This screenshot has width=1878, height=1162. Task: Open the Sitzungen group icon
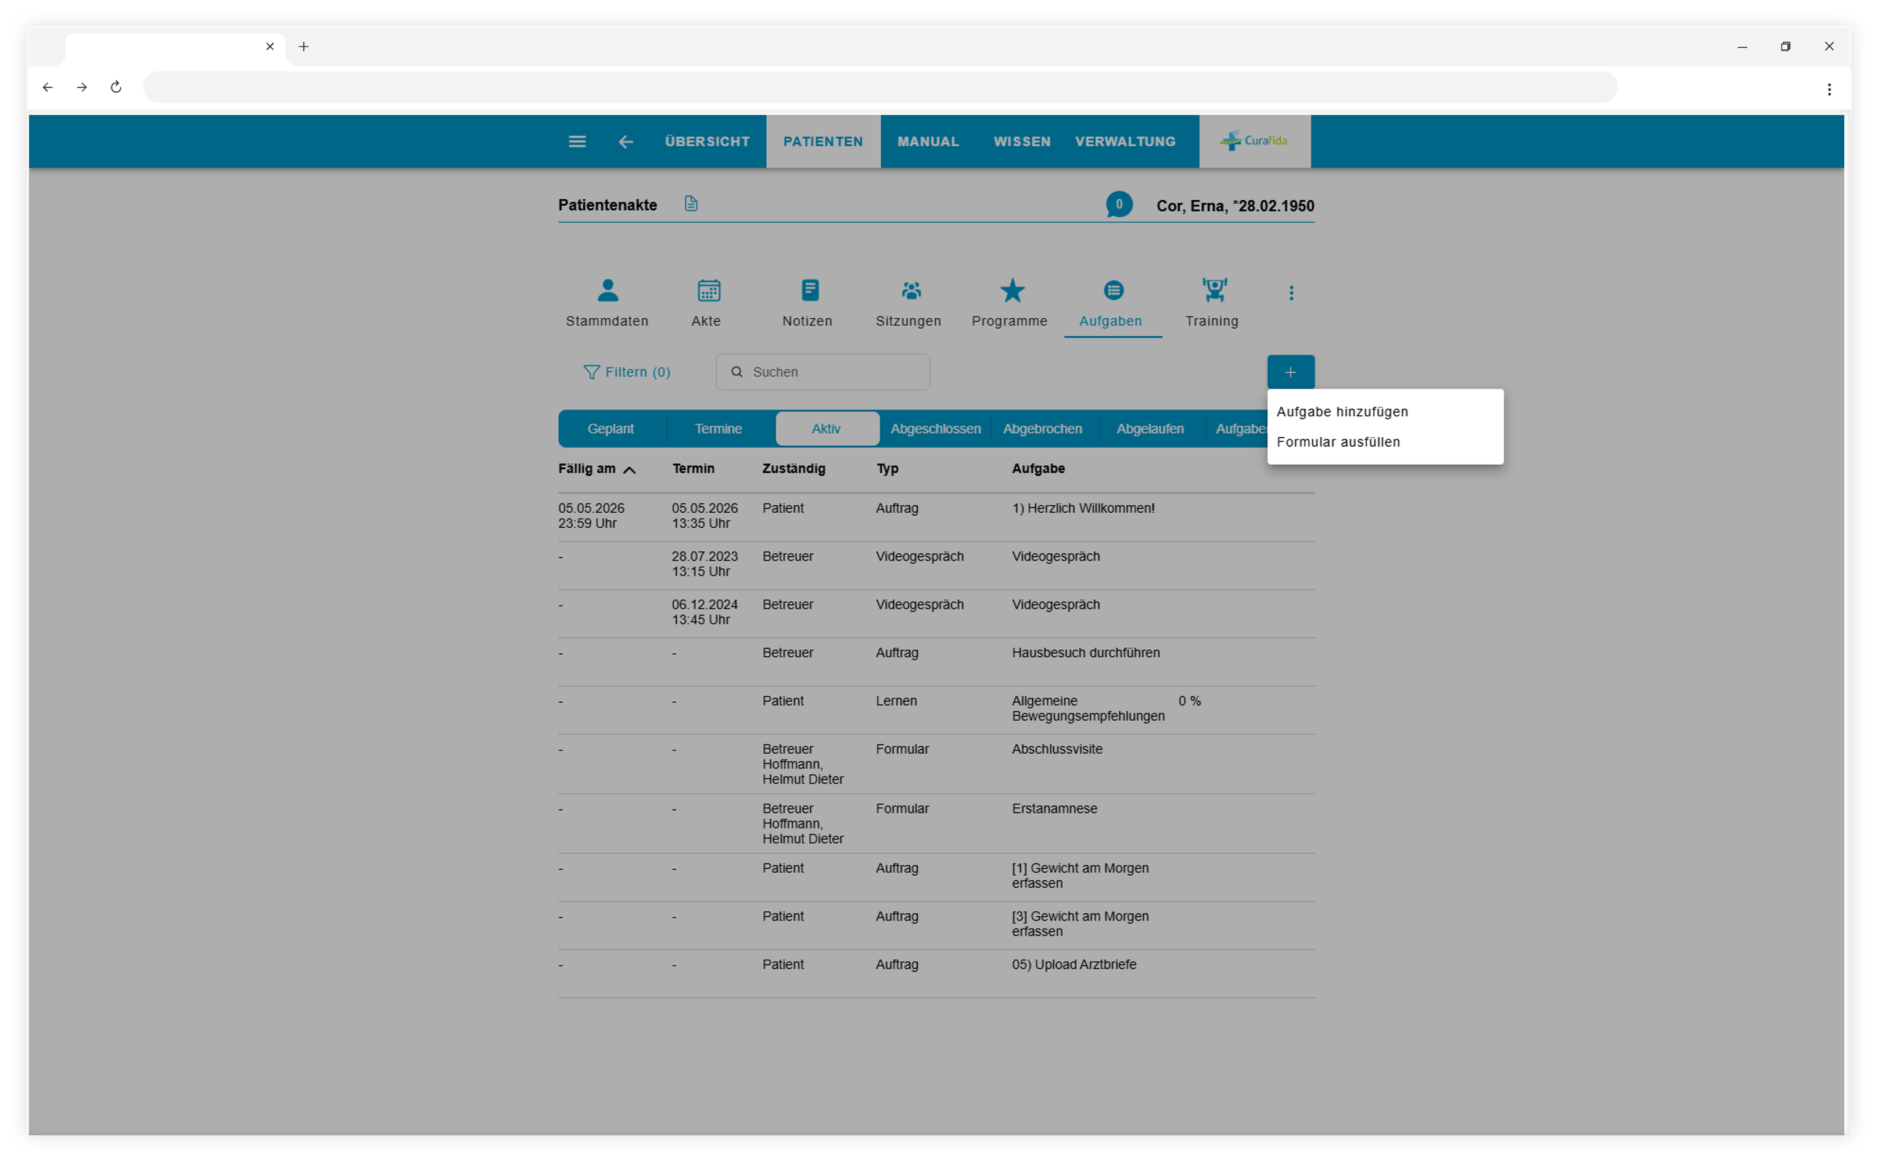[911, 290]
